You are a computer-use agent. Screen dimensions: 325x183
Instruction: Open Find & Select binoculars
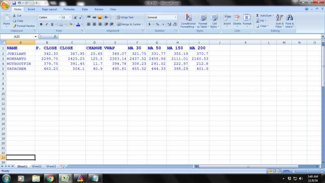[290, 21]
